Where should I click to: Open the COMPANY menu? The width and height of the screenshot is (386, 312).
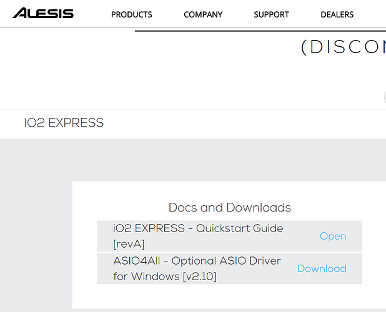coord(203,14)
